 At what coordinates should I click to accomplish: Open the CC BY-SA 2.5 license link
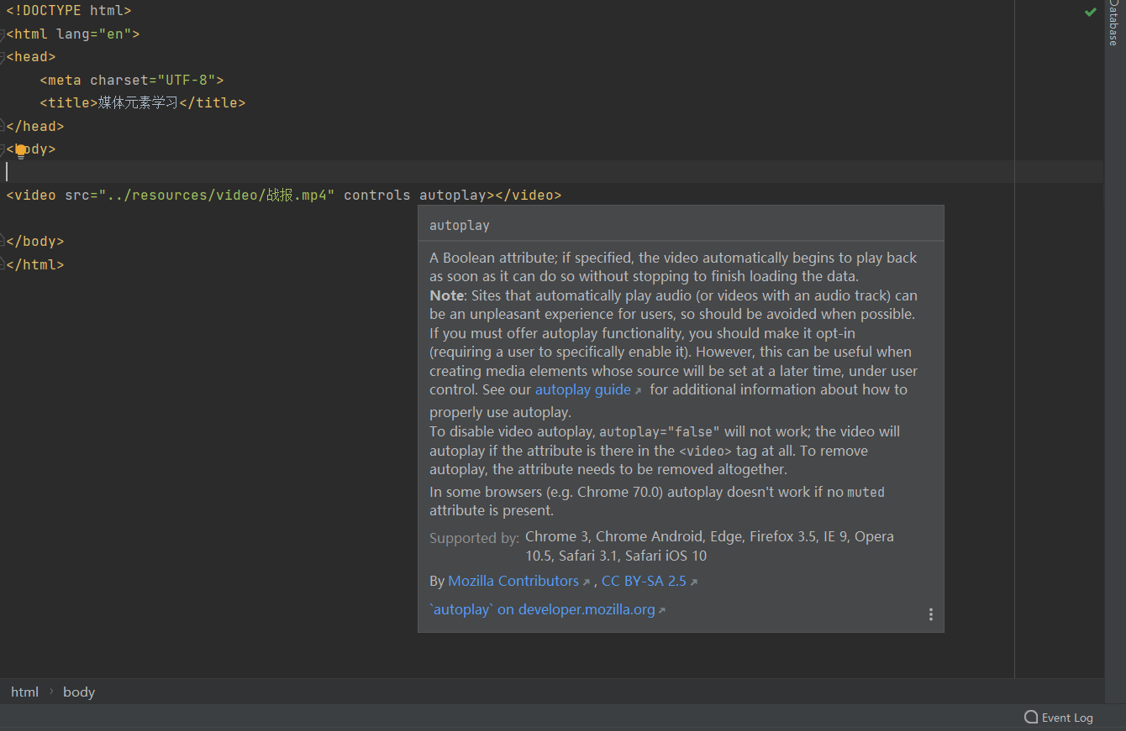tap(644, 581)
